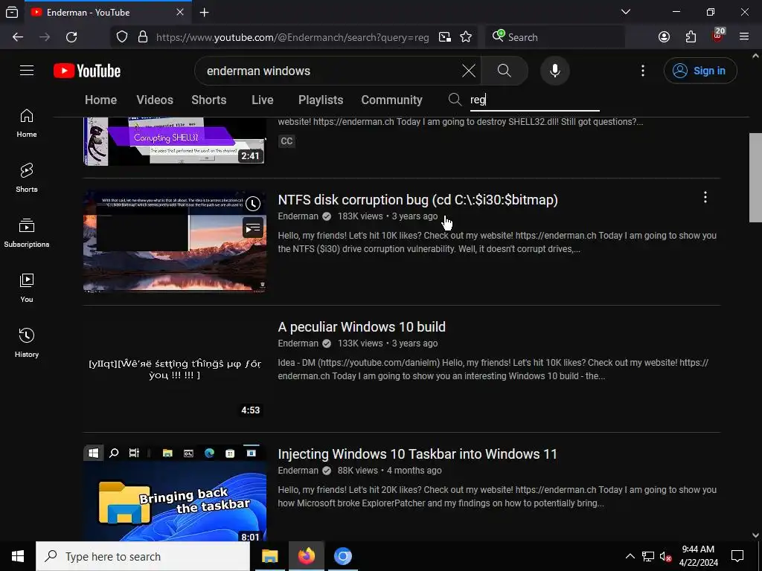Click Enderman channel name under NTFS video
The width and height of the screenshot is (762, 571).
click(x=298, y=216)
